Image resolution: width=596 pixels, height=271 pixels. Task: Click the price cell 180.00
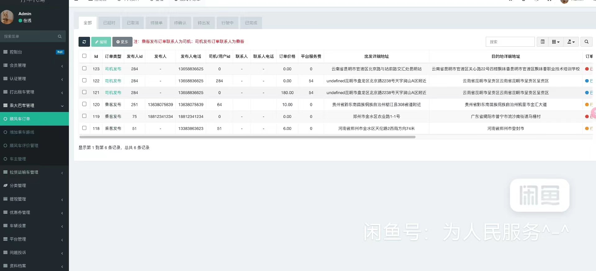(x=287, y=92)
